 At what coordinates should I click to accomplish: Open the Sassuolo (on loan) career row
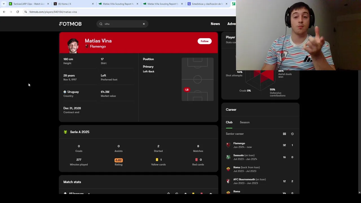260,157
